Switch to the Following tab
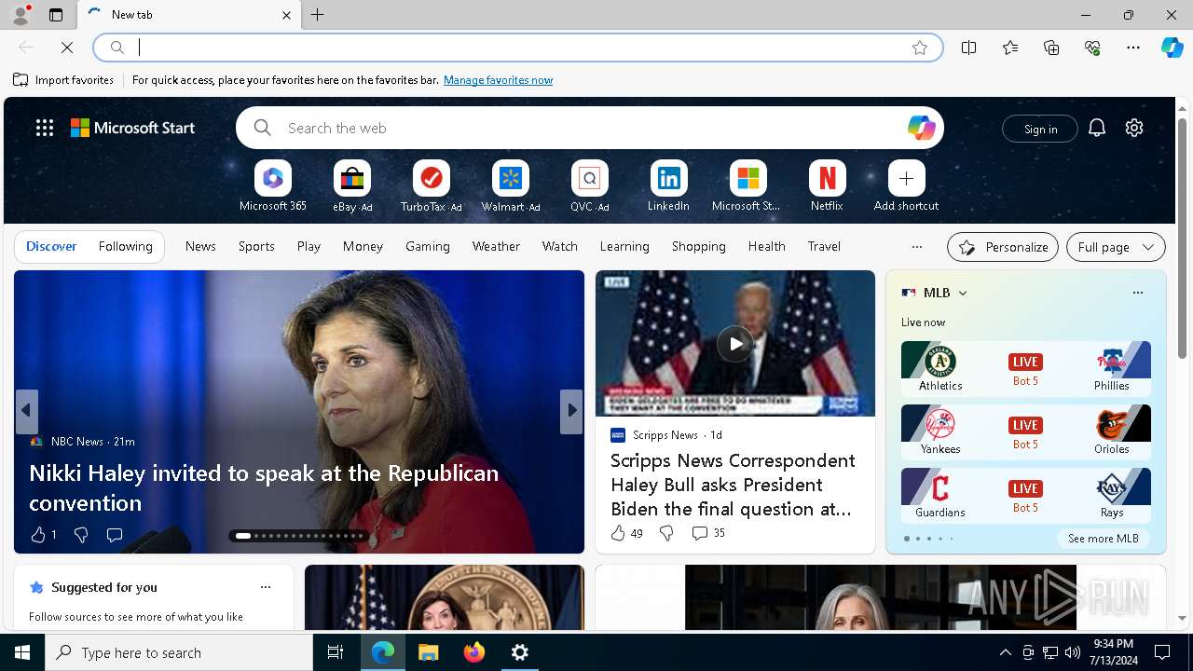The width and height of the screenshot is (1193, 671). click(125, 247)
